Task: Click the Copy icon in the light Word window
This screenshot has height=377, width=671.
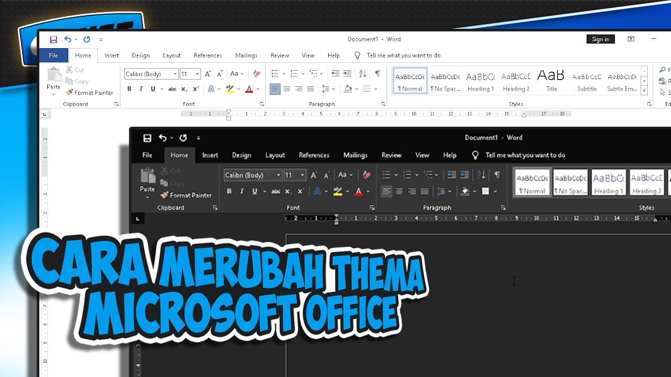Action: tap(69, 81)
